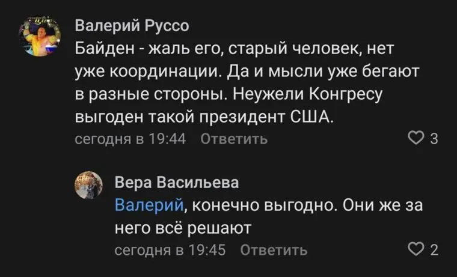Click Ответить under Валерий Руссо's comment
Image resolution: width=457 pixels, height=277 pixels.
tap(233, 139)
